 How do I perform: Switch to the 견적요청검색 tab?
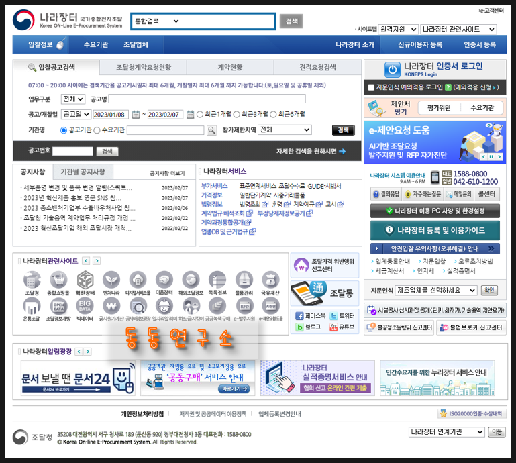(x=317, y=68)
